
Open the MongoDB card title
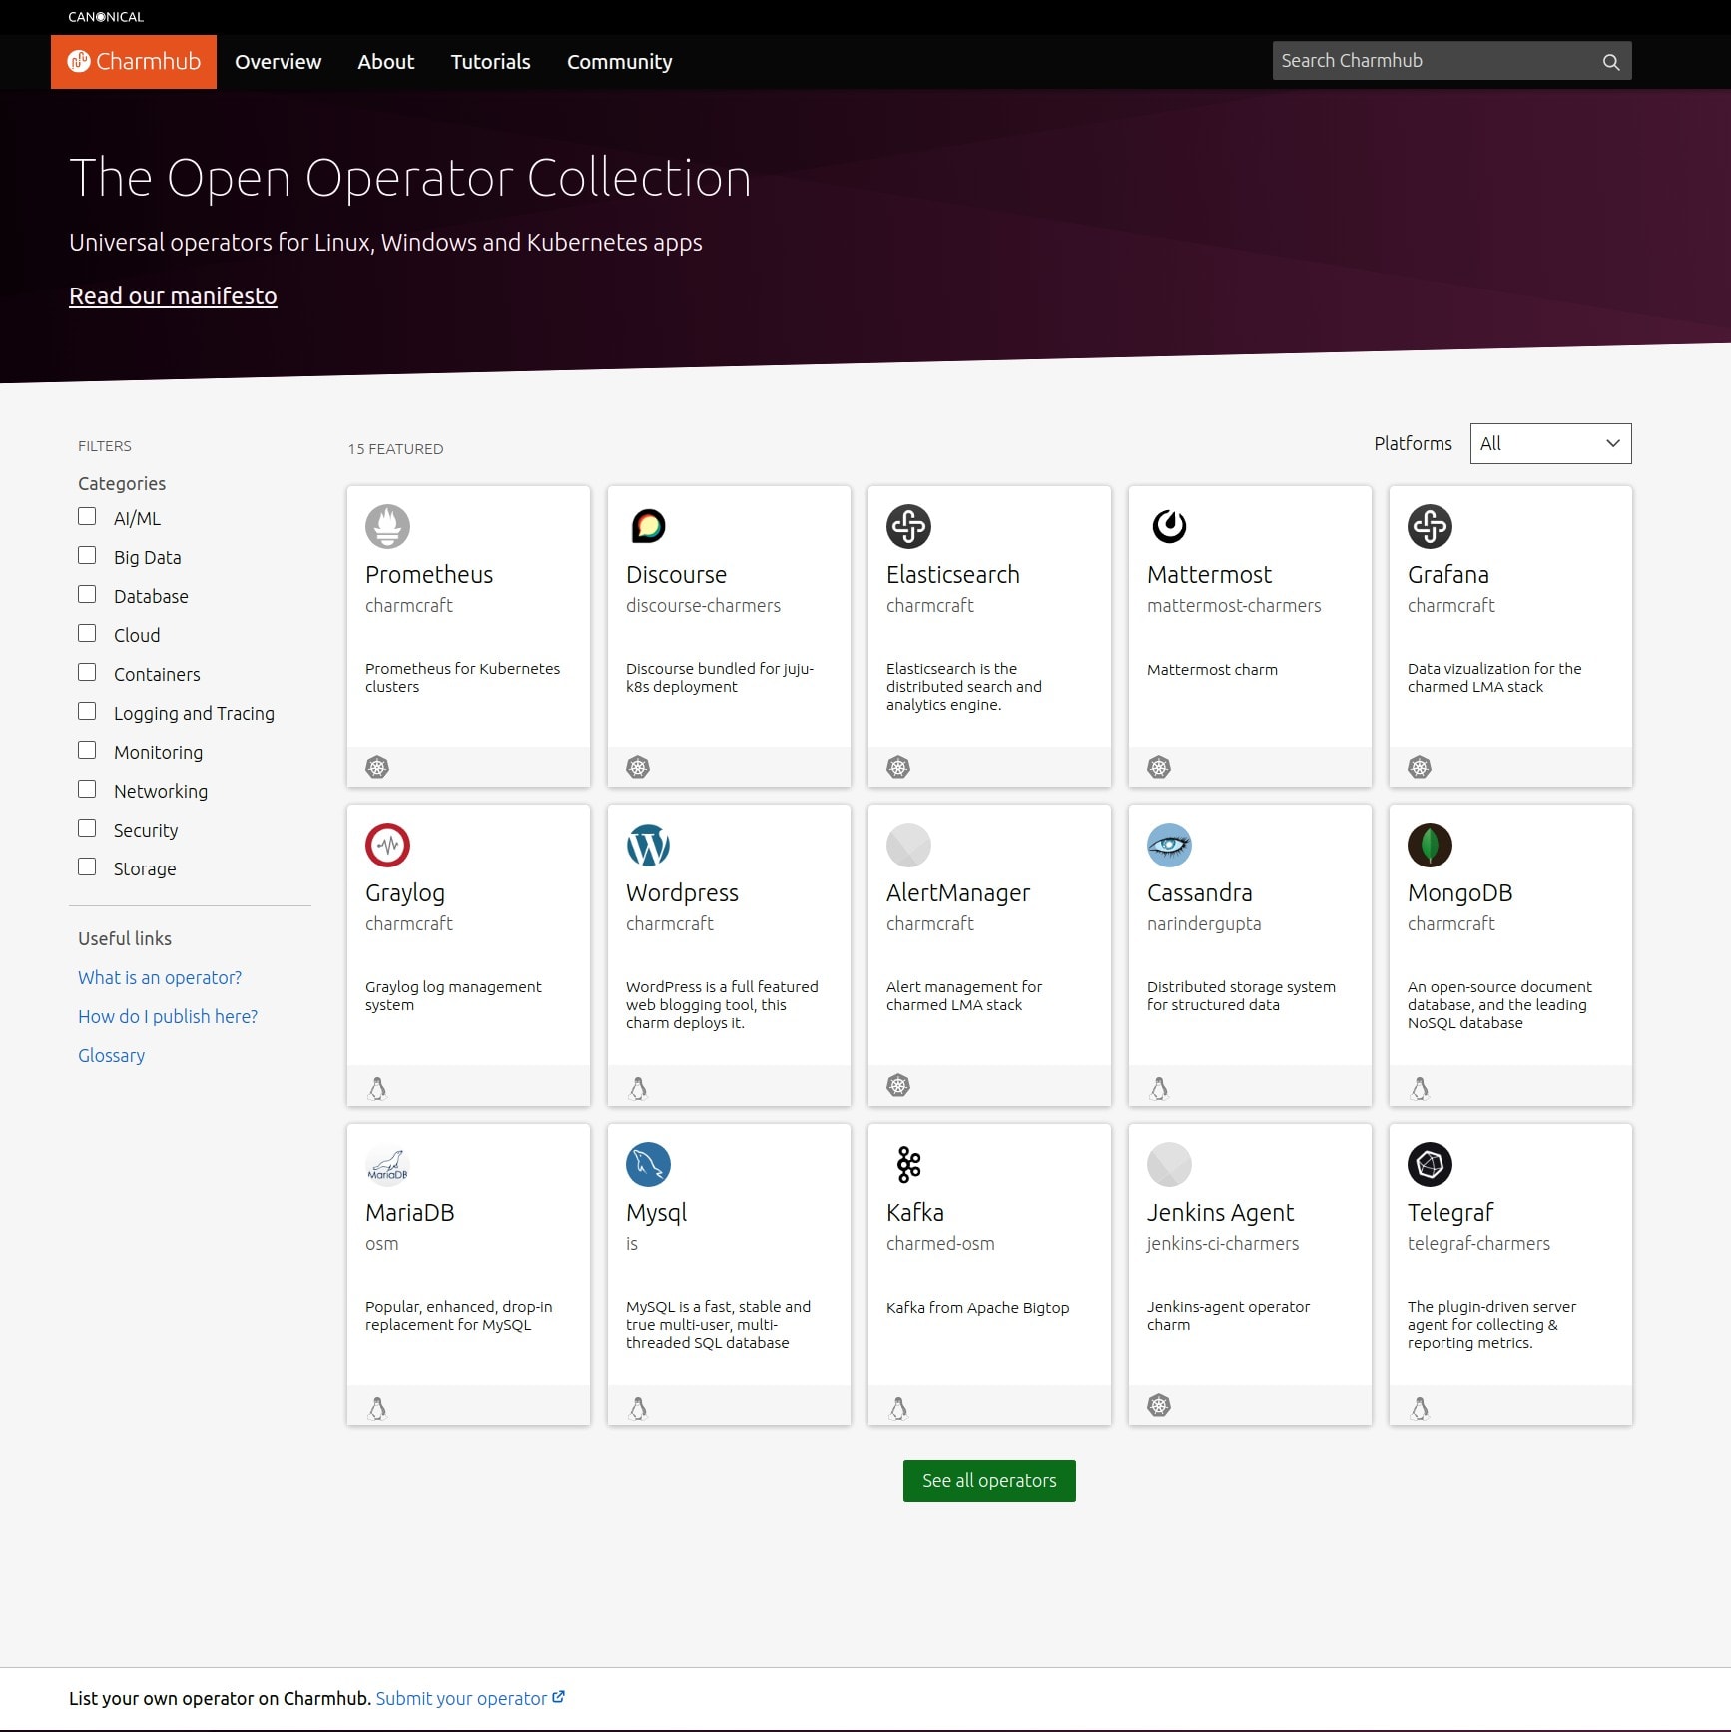1460,893
